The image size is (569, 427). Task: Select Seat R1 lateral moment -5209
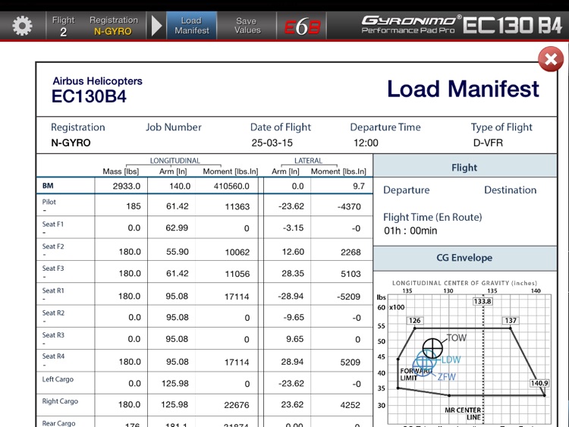point(348,297)
